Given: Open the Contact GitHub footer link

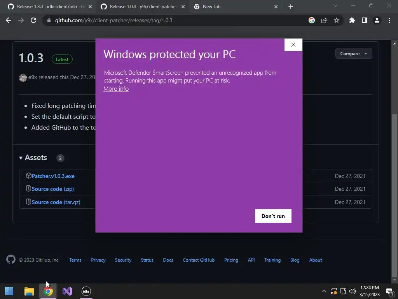Looking at the screenshot, I should pyautogui.click(x=199, y=260).
